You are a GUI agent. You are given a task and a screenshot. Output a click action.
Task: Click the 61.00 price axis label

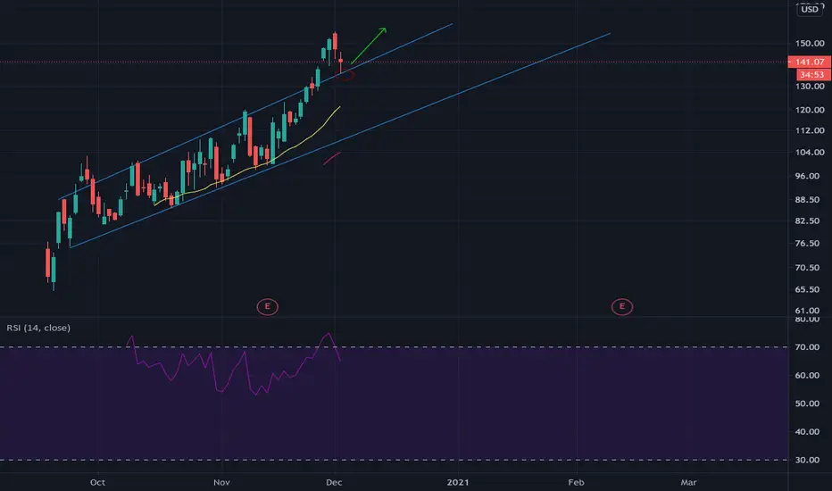point(807,311)
